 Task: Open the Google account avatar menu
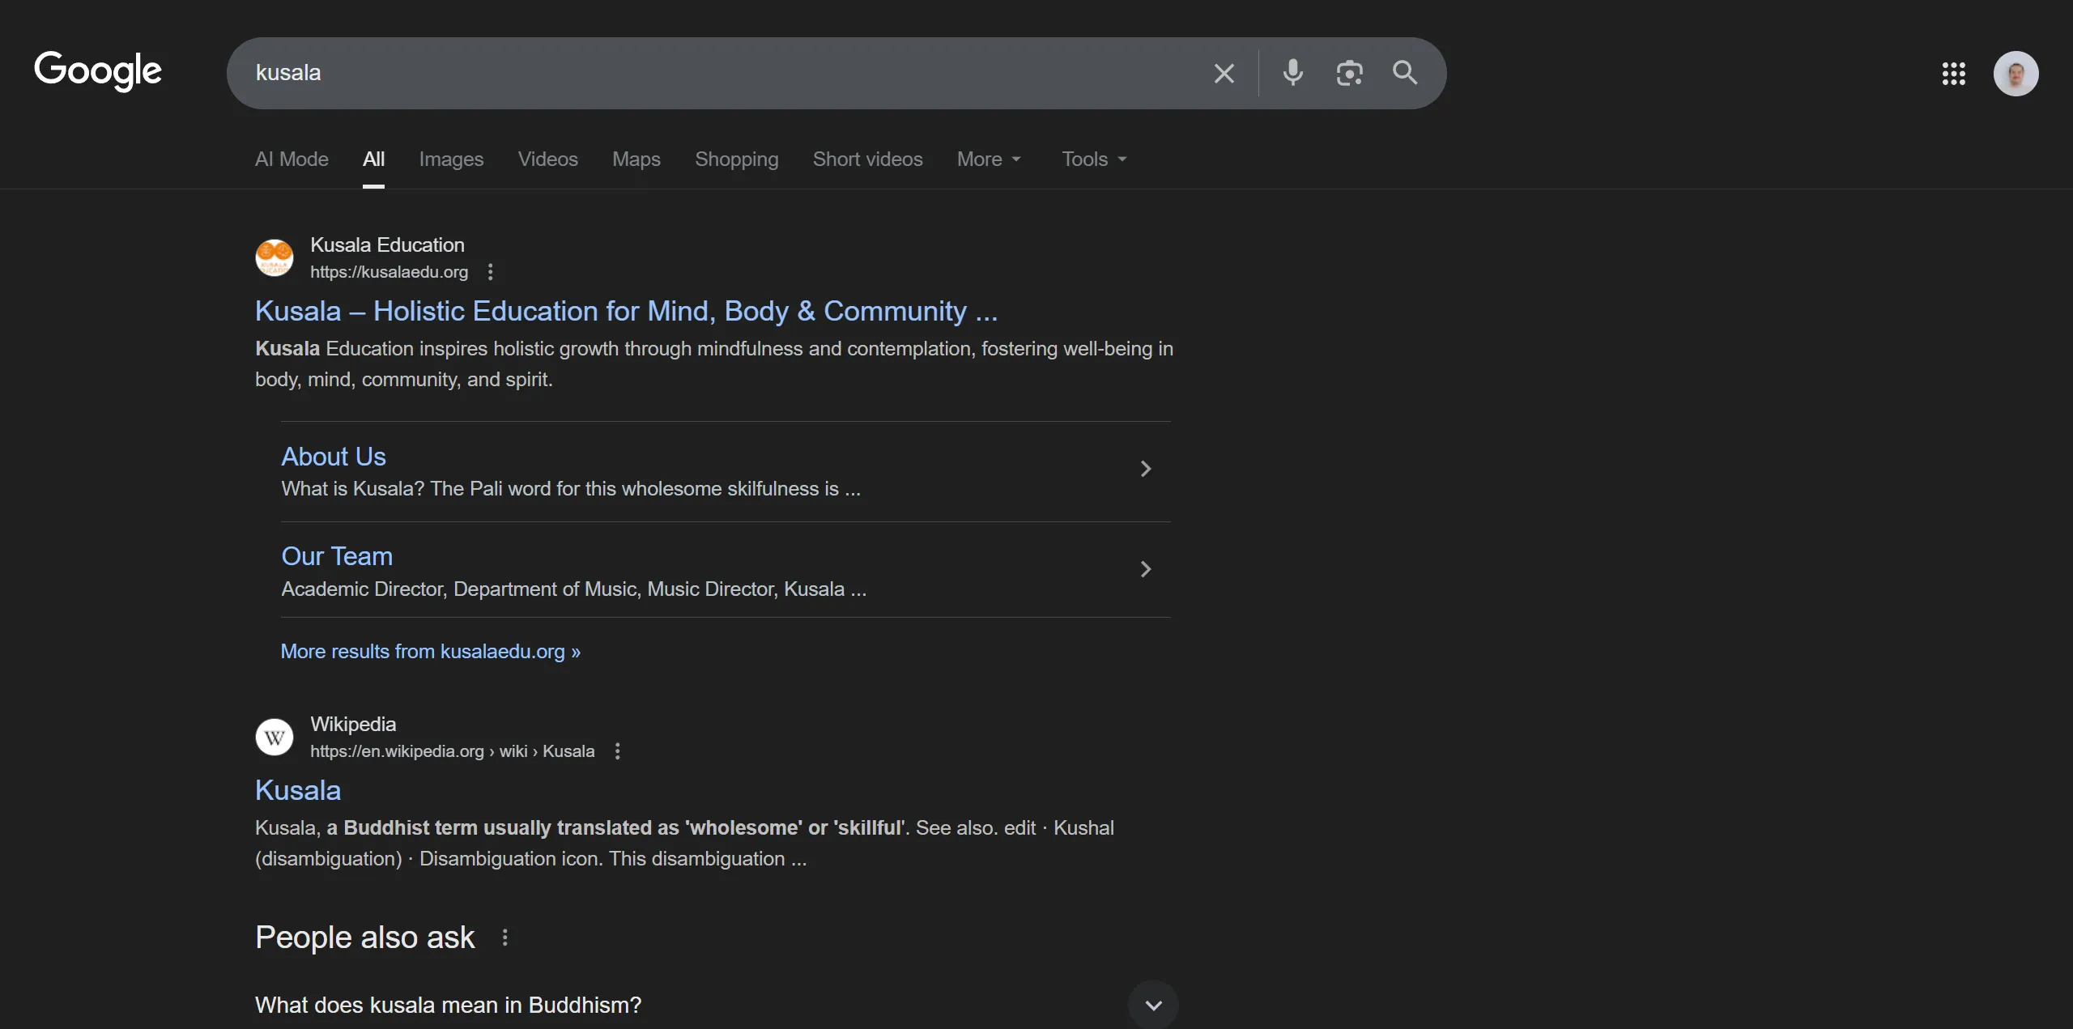pos(2016,74)
